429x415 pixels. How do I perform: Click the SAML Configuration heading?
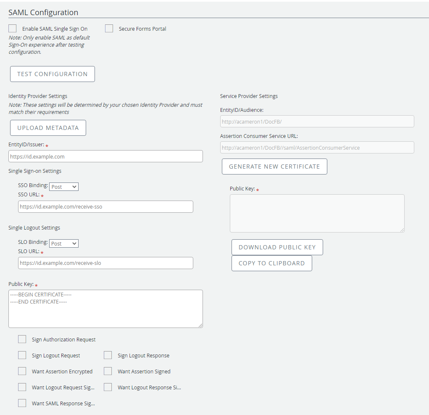pos(43,12)
